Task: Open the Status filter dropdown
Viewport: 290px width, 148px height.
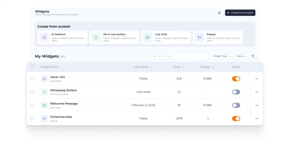Action: coord(241,56)
